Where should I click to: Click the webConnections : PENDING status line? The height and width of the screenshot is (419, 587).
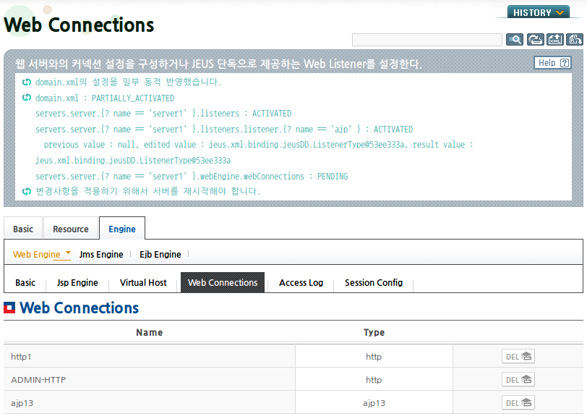click(192, 176)
